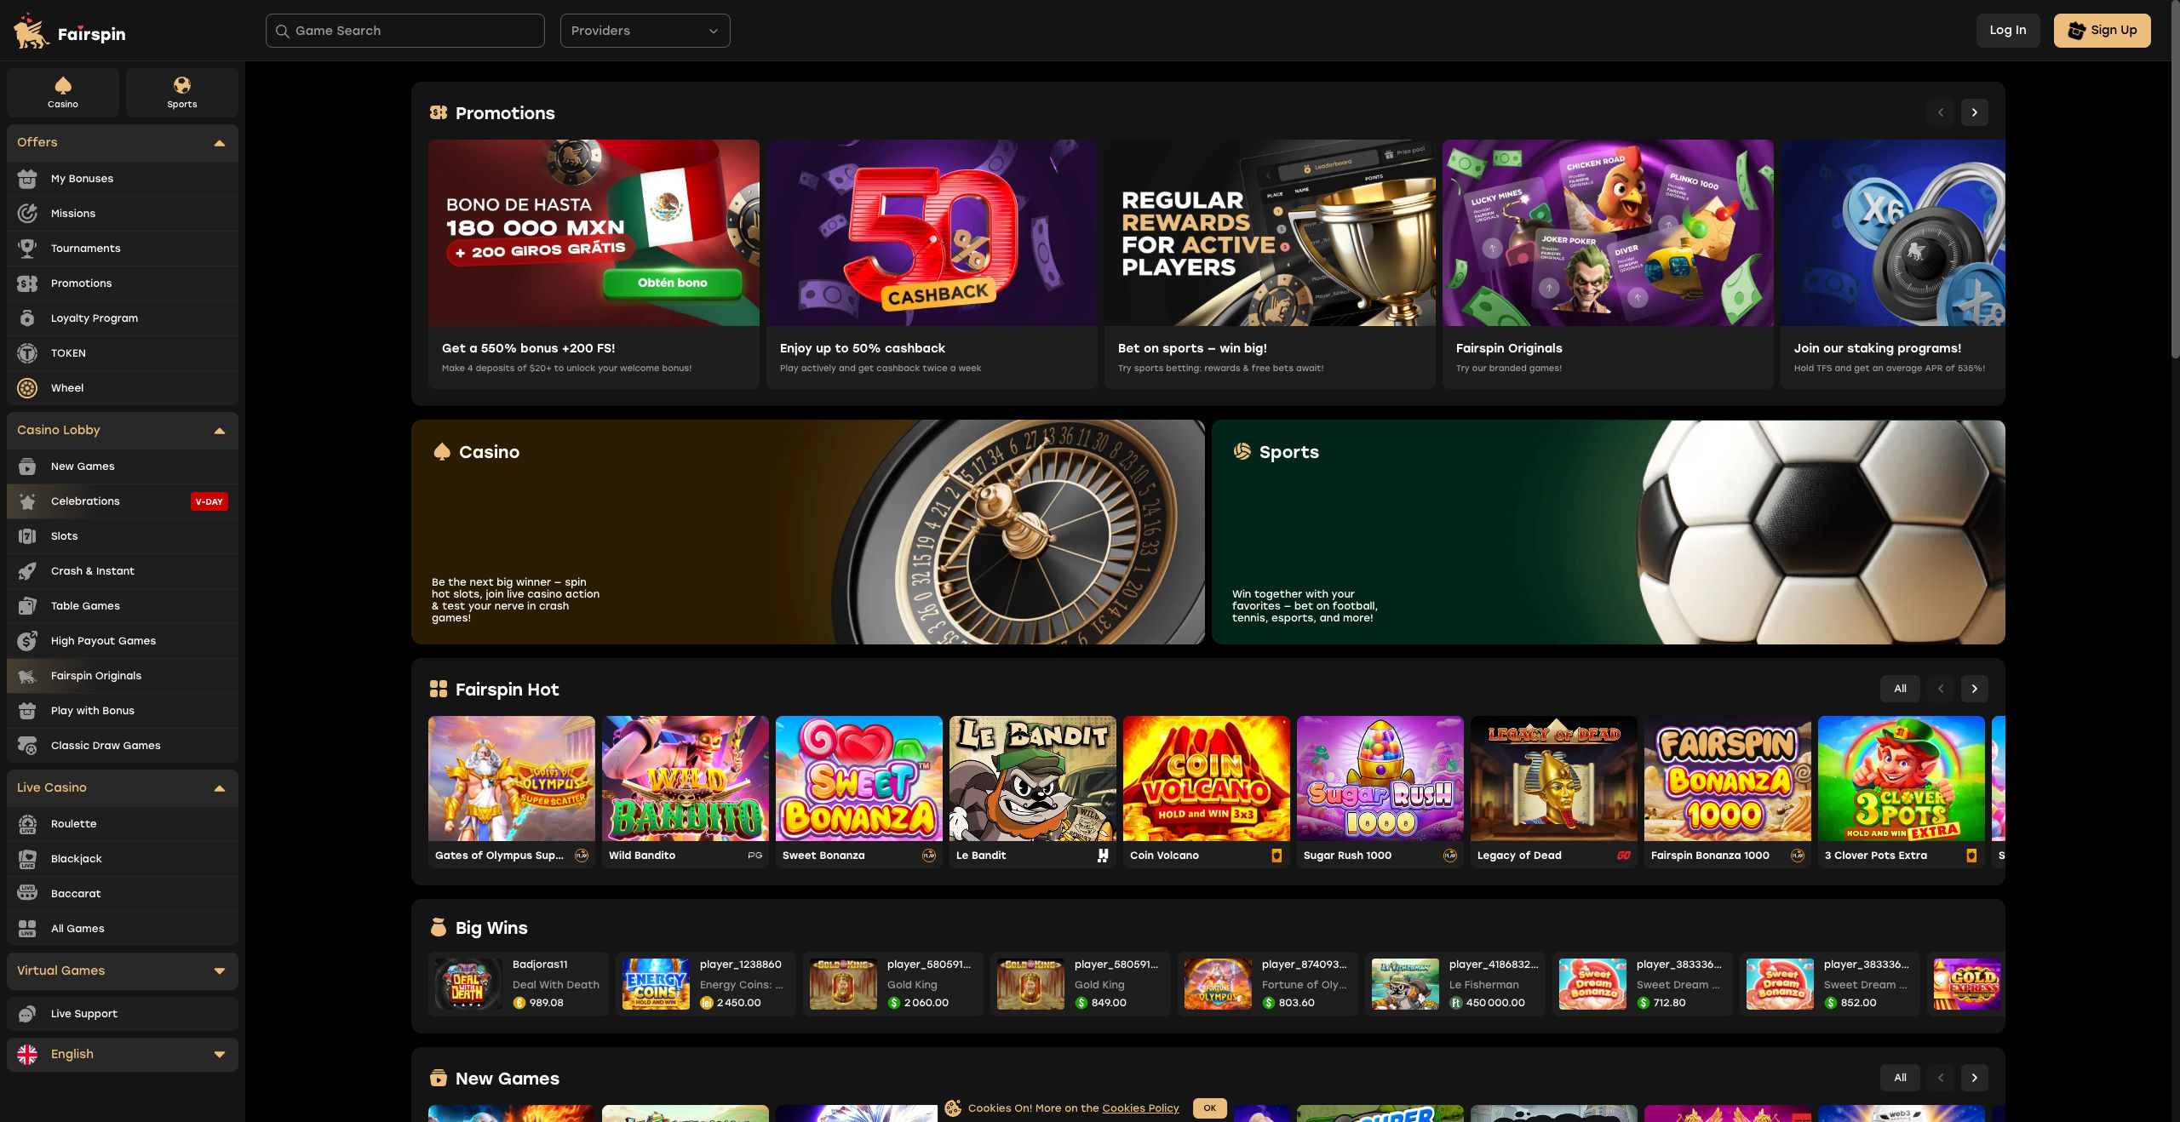Collapse the Offers section
Image resolution: width=2180 pixels, height=1122 pixels.
click(x=220, y=142)
